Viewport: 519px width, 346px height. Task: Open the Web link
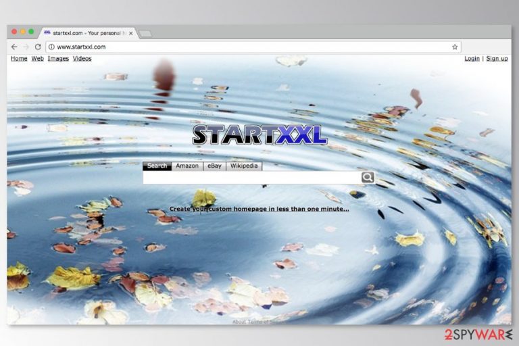coord(37,59)
